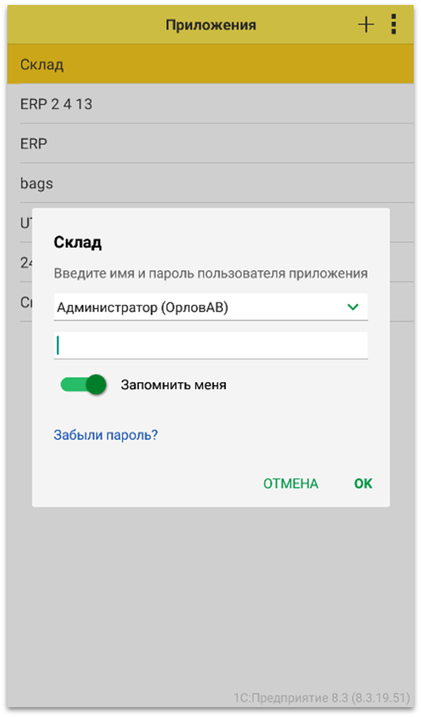Click the Введите имя и пароль prompt text

pos(210,273)
